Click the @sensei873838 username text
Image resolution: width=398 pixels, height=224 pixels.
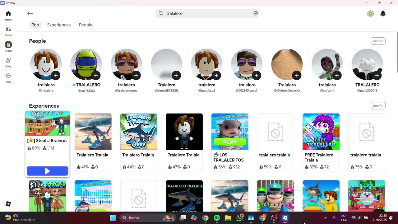(166, 91)
